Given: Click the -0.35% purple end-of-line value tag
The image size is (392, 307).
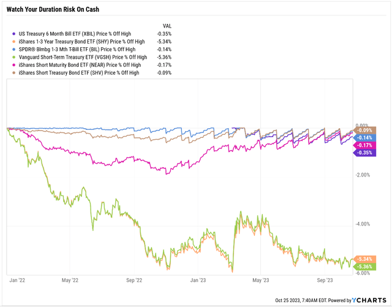Looking at the screenshot, I should (x=365, y=153).
